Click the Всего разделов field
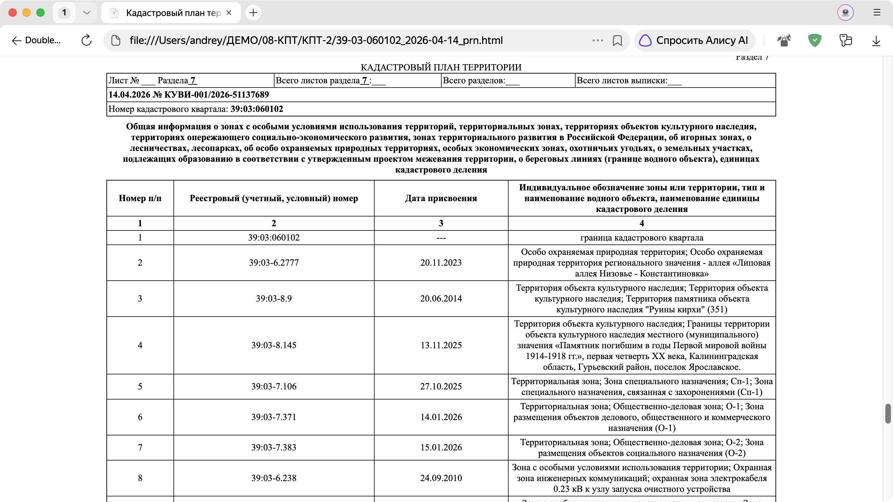Image resolution: width=893 pixels, height=502 pixels. pos(508,80)
